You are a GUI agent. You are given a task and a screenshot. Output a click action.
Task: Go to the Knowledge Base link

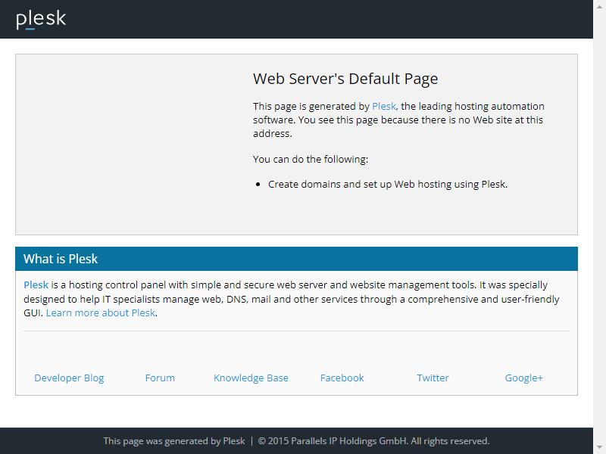click(251, 378)
